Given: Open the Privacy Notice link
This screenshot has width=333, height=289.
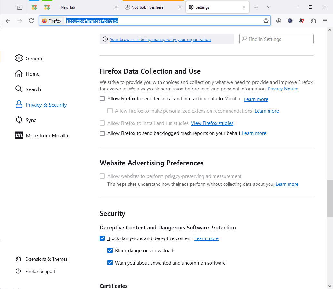Looking at the screenshot, I should 283,89.
